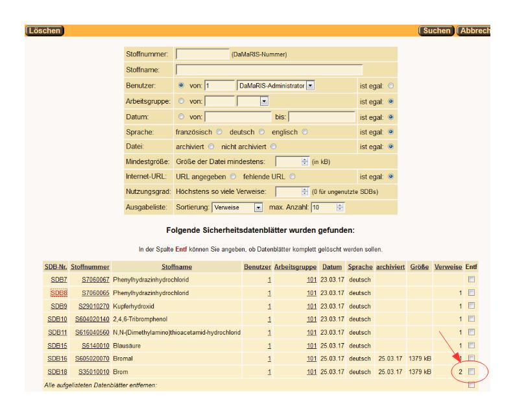
Task: Select the 'nicht archiviert' Datei option
Action: pyautogui.click(x=273, y=147)
